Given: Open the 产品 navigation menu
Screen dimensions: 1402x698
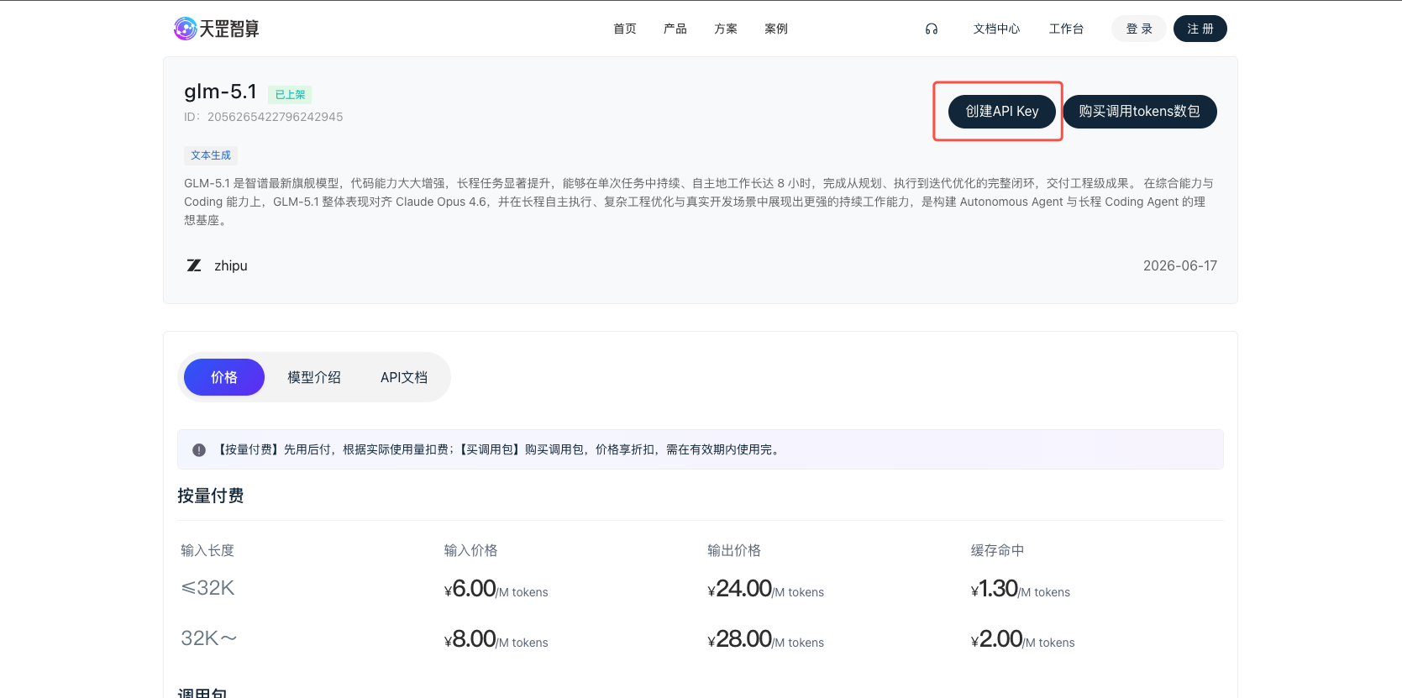Looking at the screenshot, I should click(x=675, y=29).
